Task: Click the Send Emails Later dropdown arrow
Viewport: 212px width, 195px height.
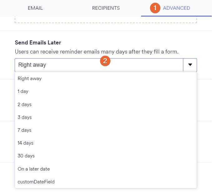Action: pos(190,65)
